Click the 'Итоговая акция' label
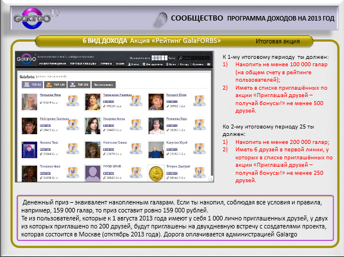The height and width of the screenshot is (257, 344). (x=278, y=41)
